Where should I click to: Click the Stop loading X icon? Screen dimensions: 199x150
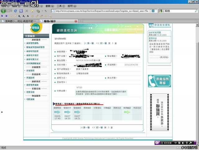click(27, 11)
